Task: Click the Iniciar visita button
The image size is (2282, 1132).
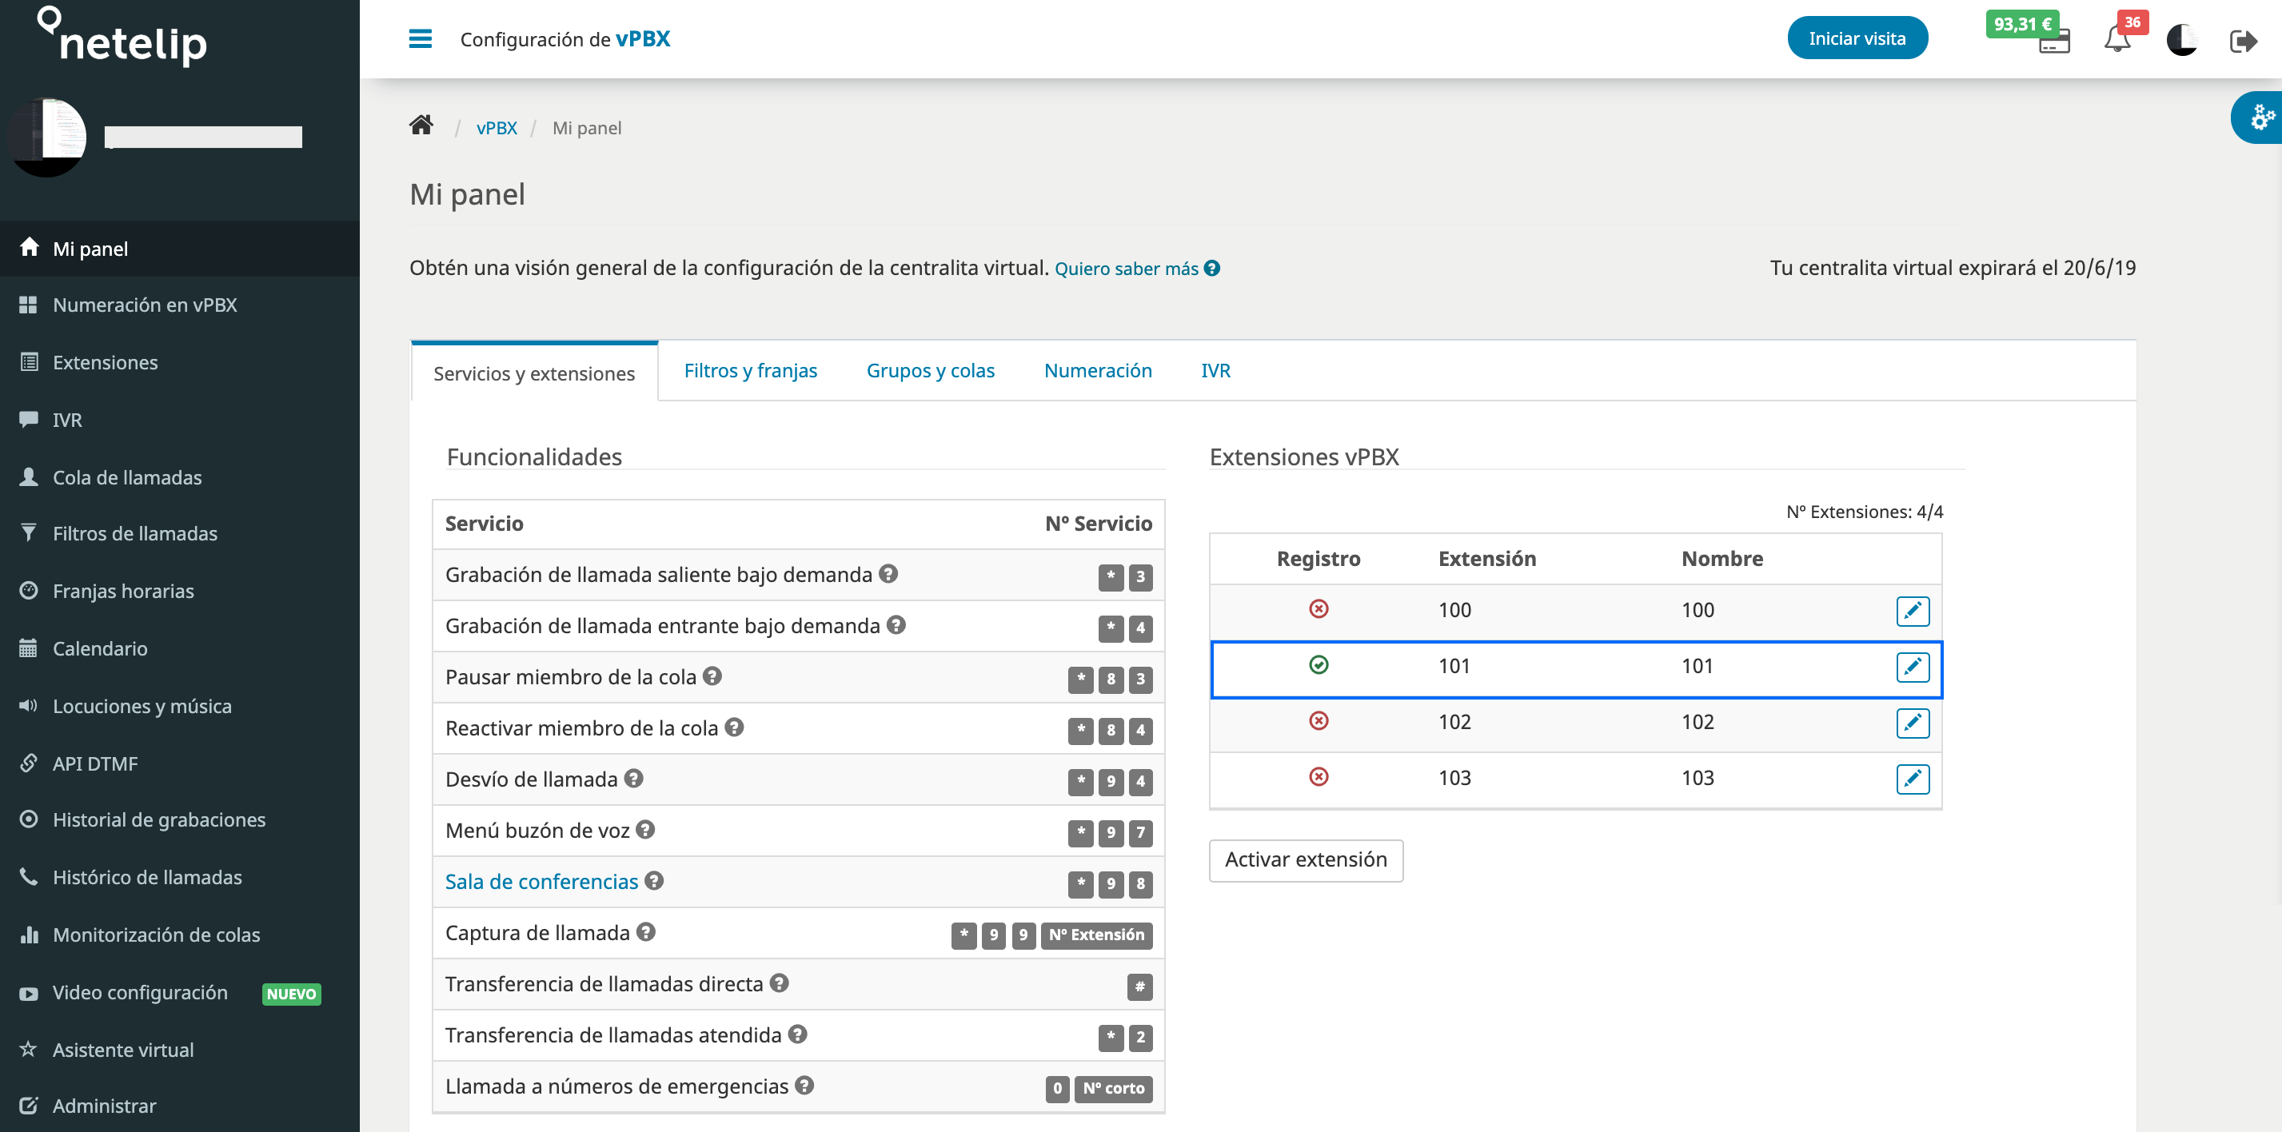Action: point(1856,38)
